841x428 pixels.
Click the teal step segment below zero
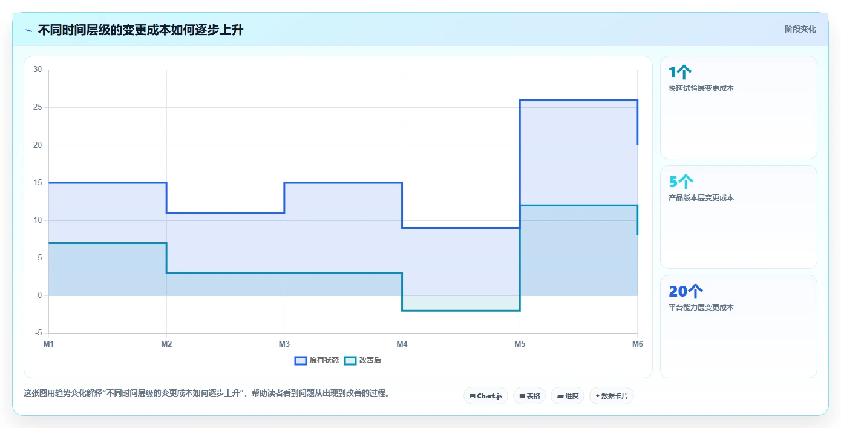(x=461, y=311)
